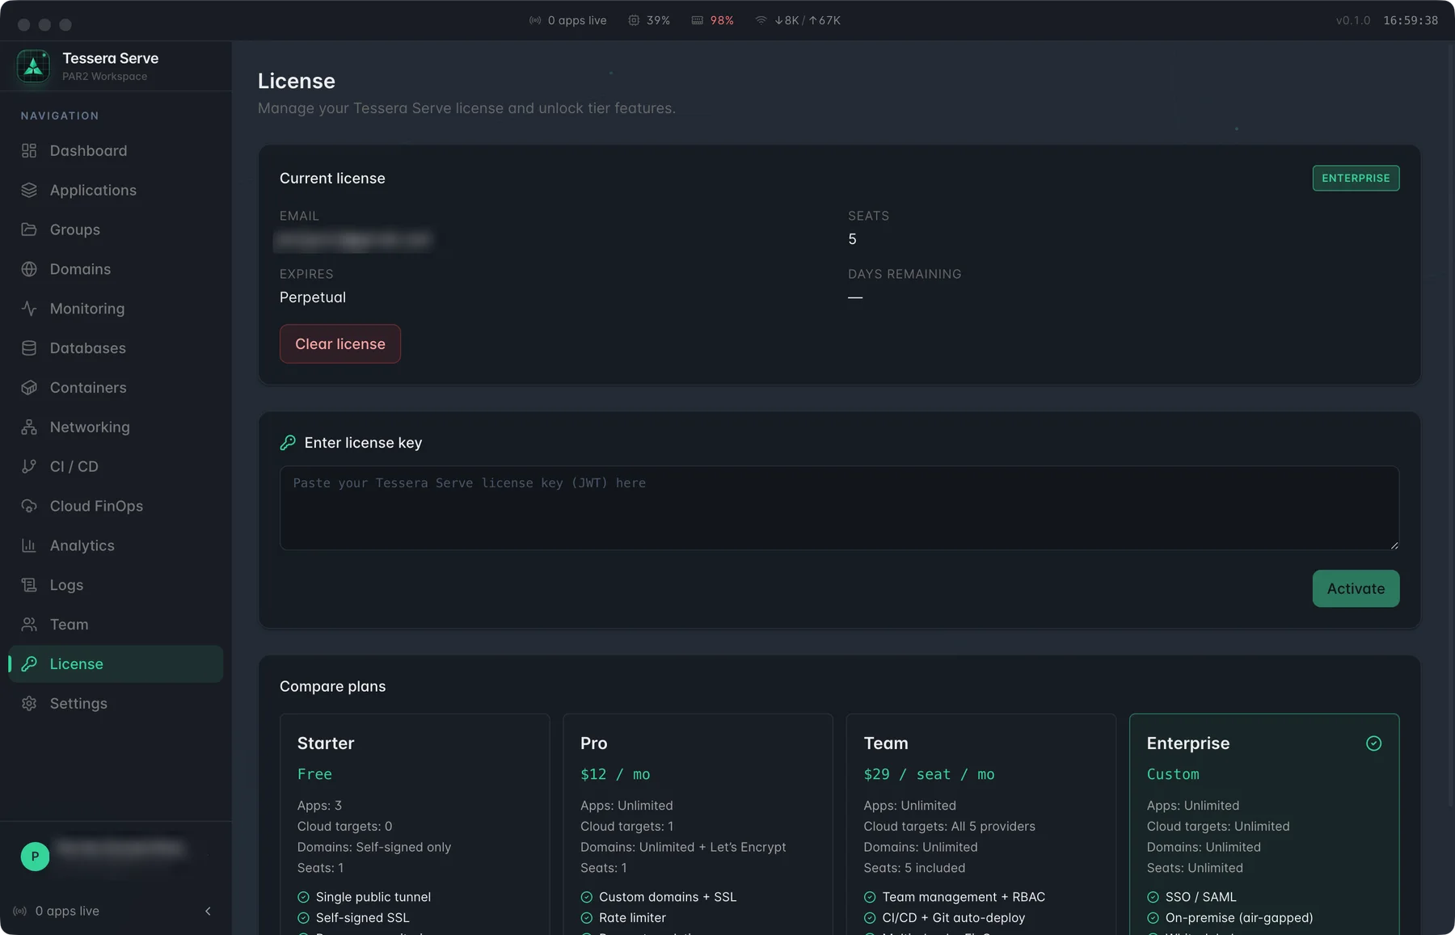Image resolution: width=1455 pixels, height=935 pixels.
Task: Click the "Free" Starter price
Action: tap(314, 774)
